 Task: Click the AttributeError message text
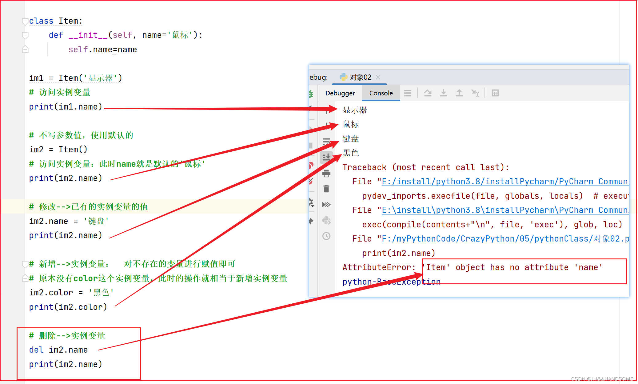tap(473, 267)
